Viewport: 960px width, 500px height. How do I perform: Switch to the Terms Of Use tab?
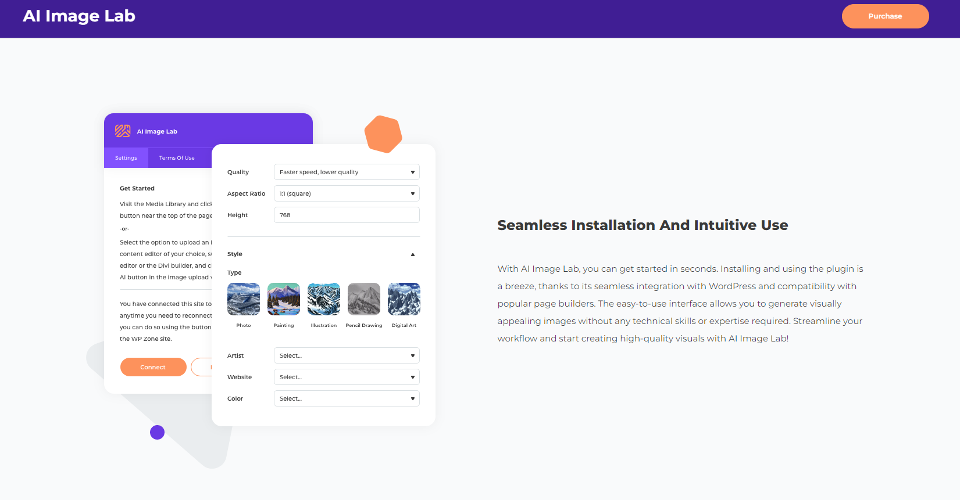point(177,158)
